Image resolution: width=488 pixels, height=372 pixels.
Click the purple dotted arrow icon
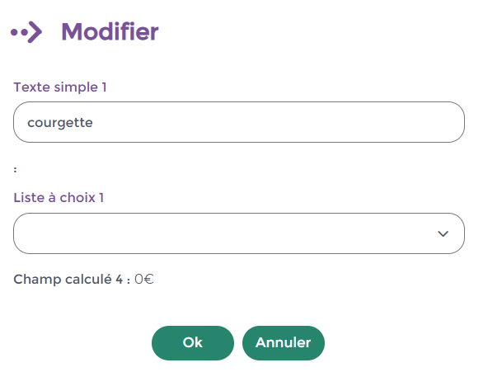tap(26, 31)
